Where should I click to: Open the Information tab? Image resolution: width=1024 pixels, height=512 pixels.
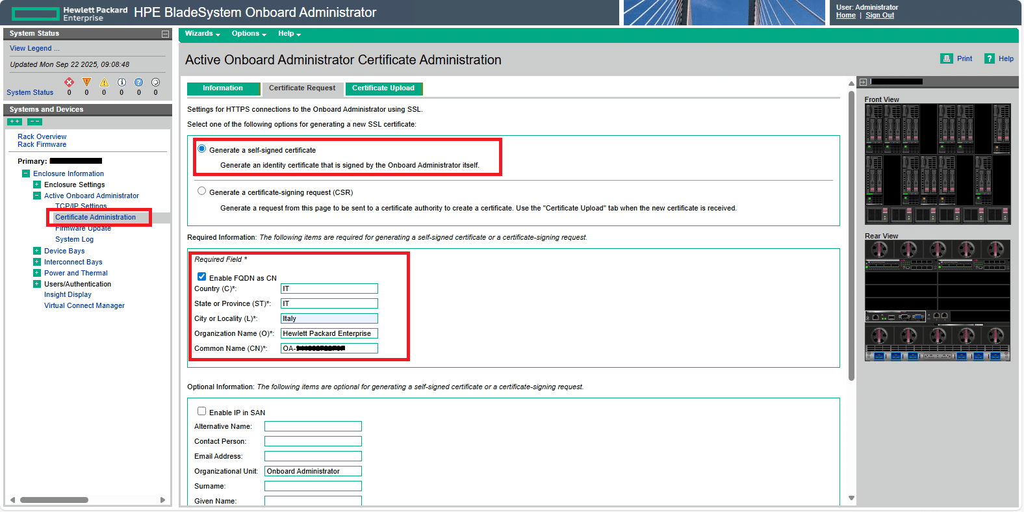point(222,88)
